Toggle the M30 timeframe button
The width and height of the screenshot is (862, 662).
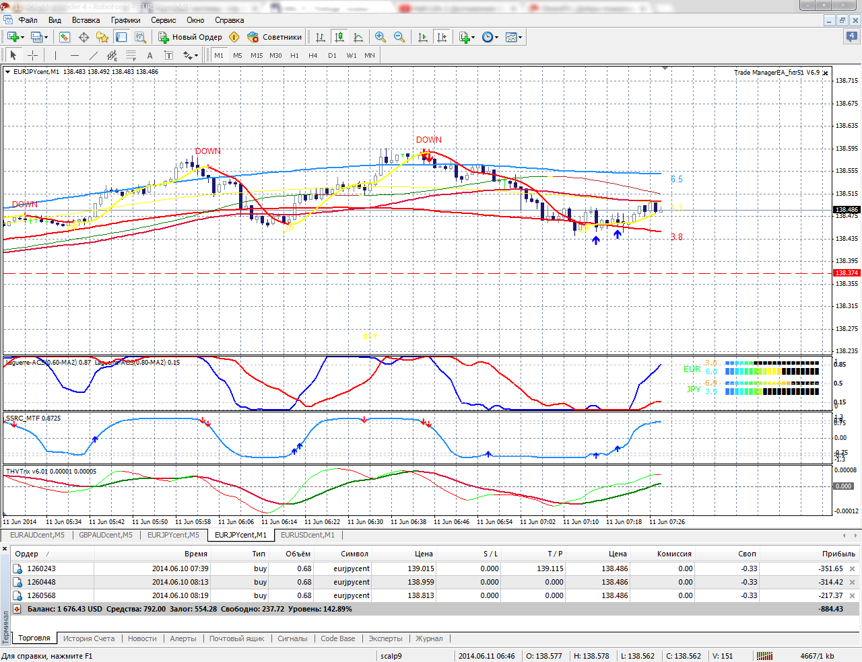click(275, 55)
